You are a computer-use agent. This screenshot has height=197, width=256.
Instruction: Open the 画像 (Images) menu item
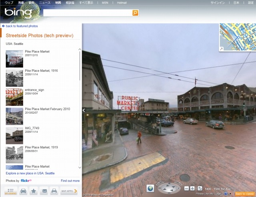point(21,3)
